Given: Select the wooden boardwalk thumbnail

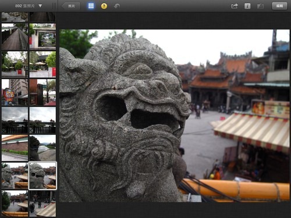Looking at the screenshot, I should pyautogui.click(x=15, y=37).
